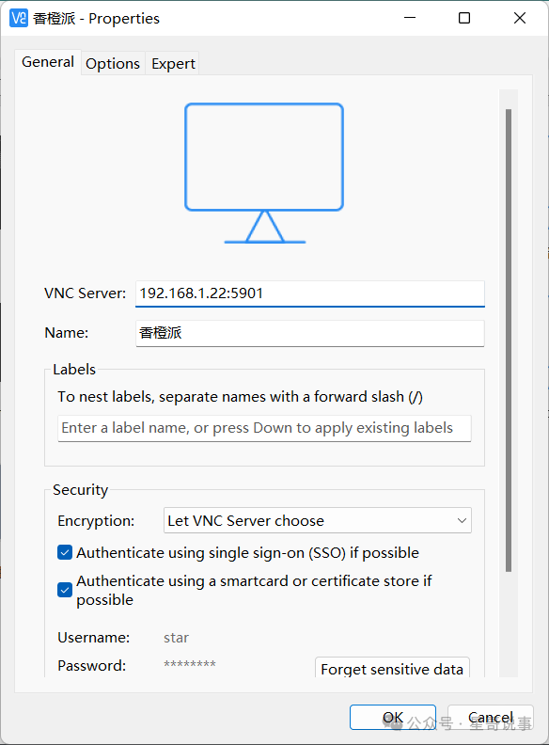The image size is (549, 745).
Task: Maximize the Properties window
Action: click(464, 18)
